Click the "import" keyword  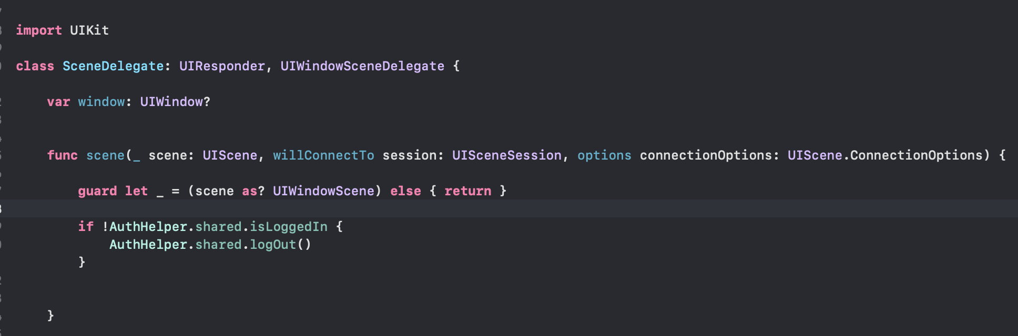click(x=38, y=30)
